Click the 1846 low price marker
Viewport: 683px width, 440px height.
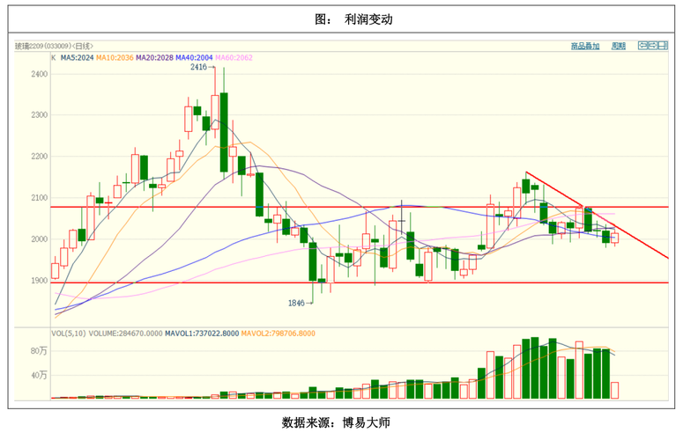tap(296, 303)
